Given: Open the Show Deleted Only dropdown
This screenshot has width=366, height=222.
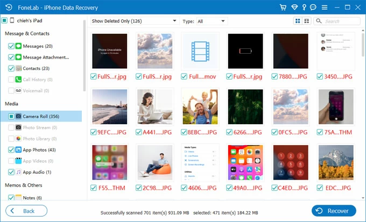Looking at the screenshot, I should click(x=133, y=21).
